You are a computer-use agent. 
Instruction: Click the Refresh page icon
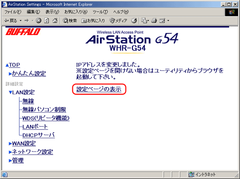point(46,20)
